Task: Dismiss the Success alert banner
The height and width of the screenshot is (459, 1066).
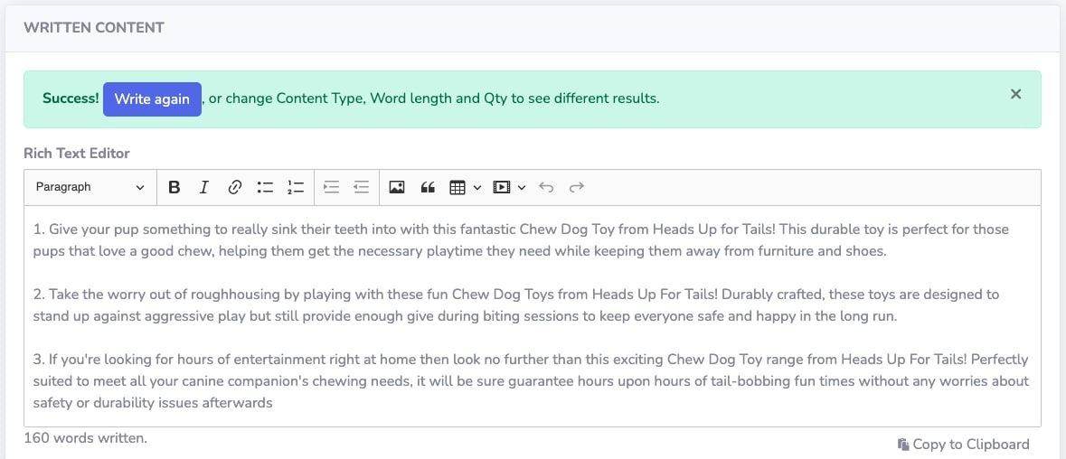Action: click(x=1015, y=94)
